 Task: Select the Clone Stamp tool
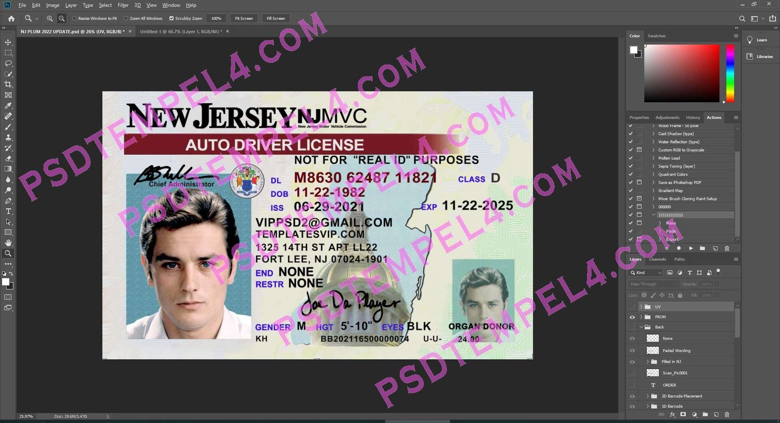(x=8, y=137)
